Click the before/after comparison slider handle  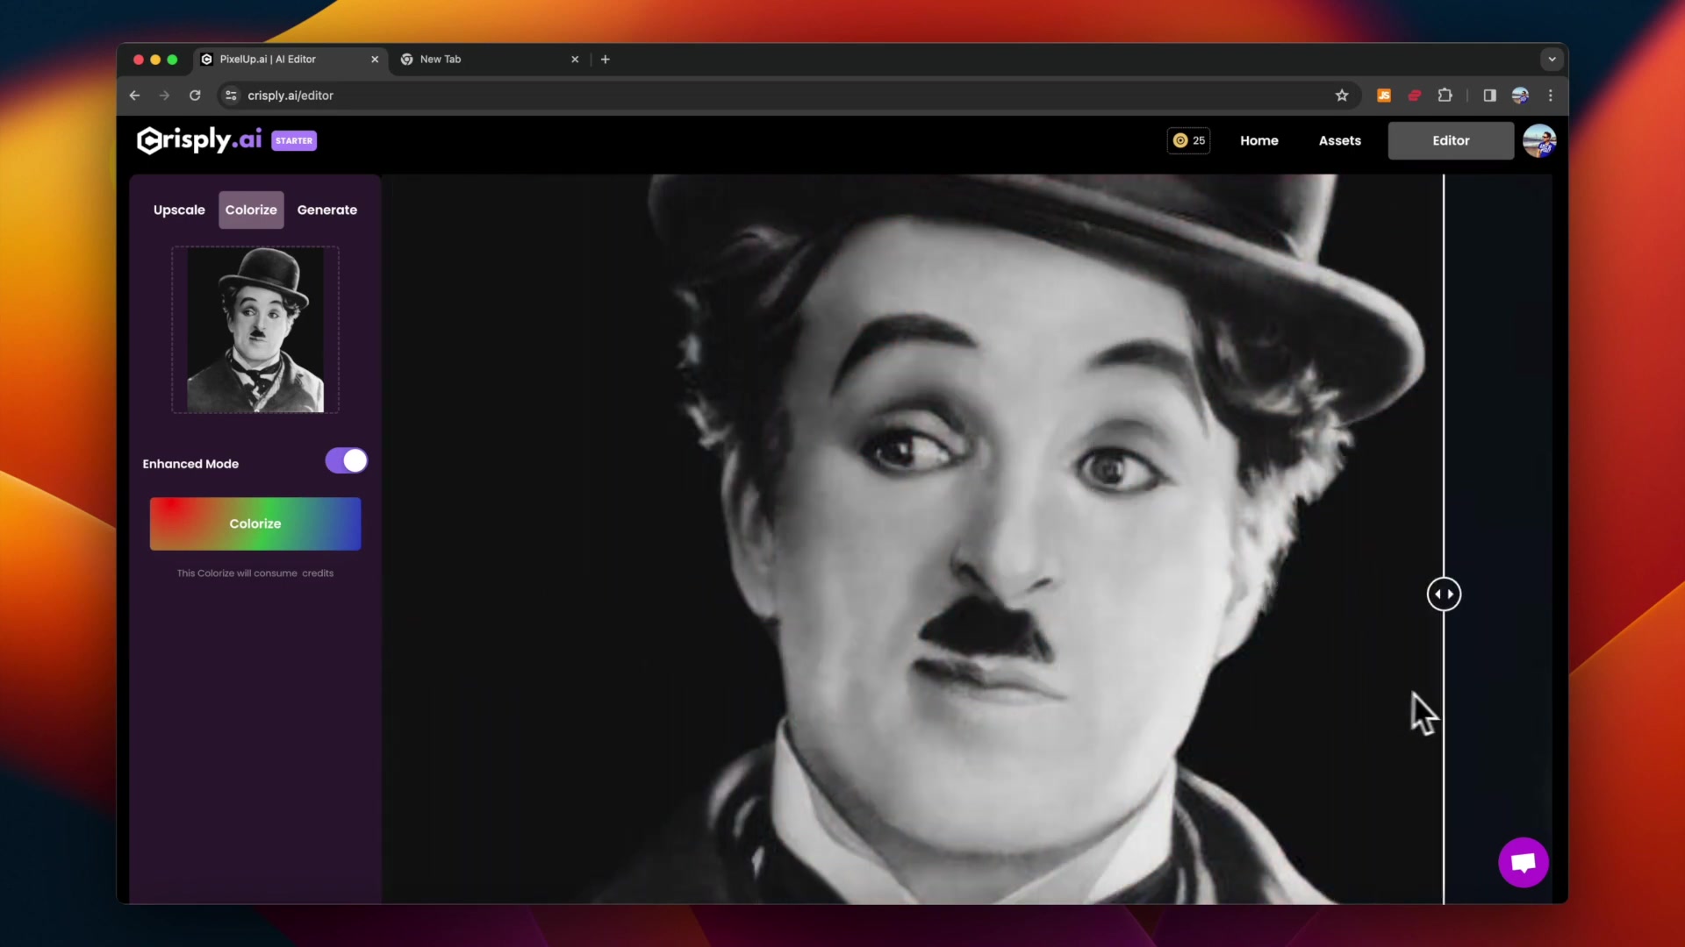1444,594
